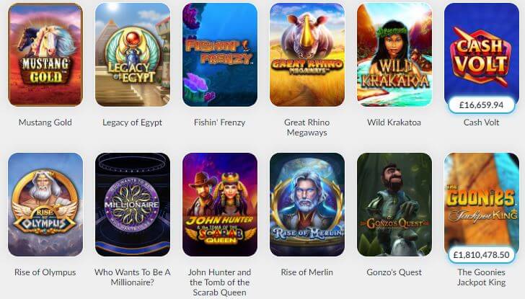Launch Rise of Olympus game thumbnail
Screen dimensions: 525x299
click(45, 205)
